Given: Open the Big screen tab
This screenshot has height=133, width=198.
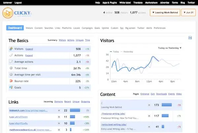Looking at the screenshot, I should pos(130,28).
